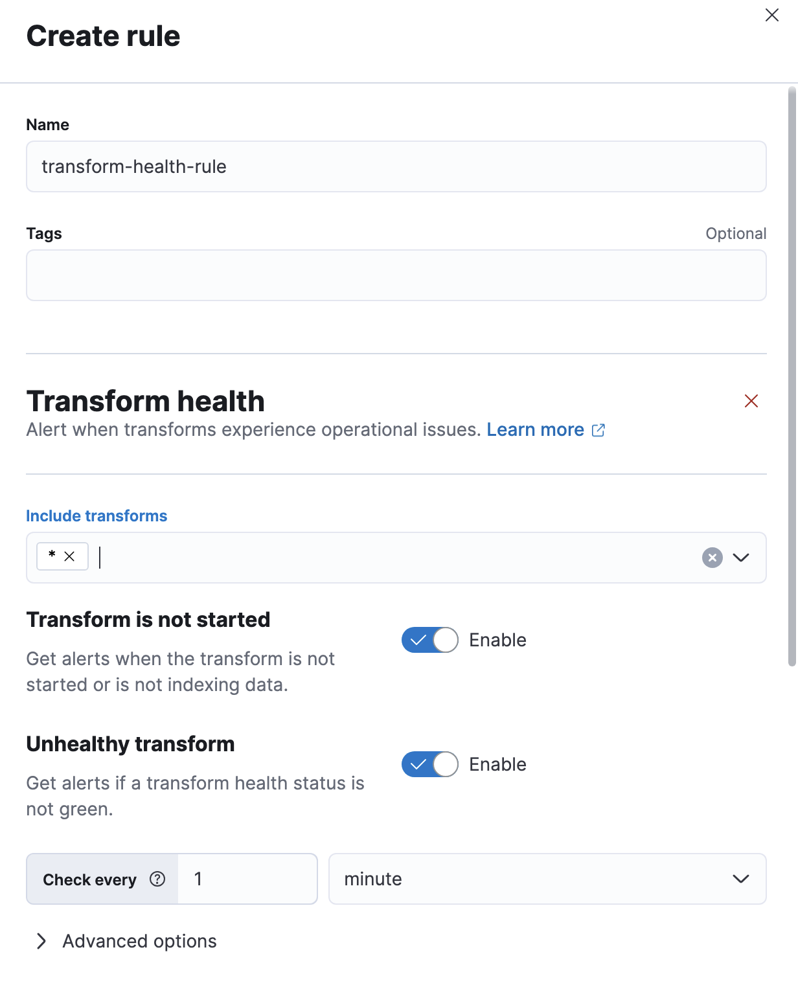Disable Unhealthy transform alerts
Viewport: 798px width, 987px height.
click(x=429, y=764)
